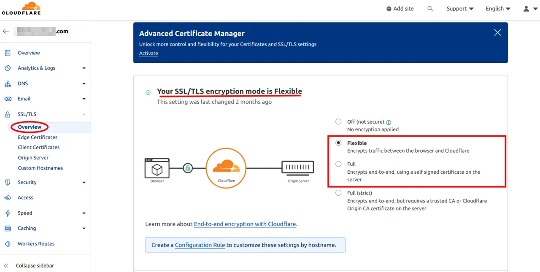540x272 pixels.
Task: Open End-to-end encryption with Cloudflare link
Action: tap(245, 224)
